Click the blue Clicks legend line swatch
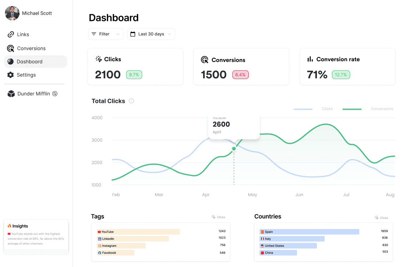 pyautogui.click(x=303, y=109)
